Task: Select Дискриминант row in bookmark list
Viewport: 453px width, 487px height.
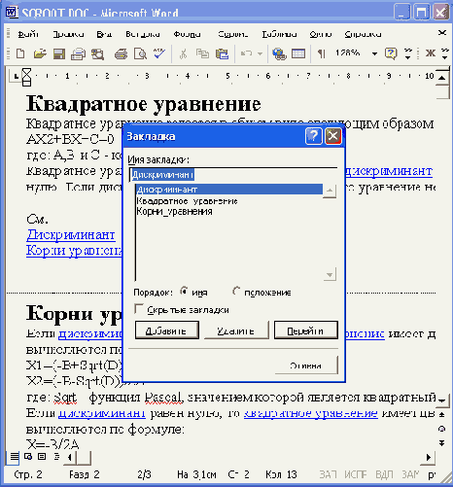Action: point(229,190)
